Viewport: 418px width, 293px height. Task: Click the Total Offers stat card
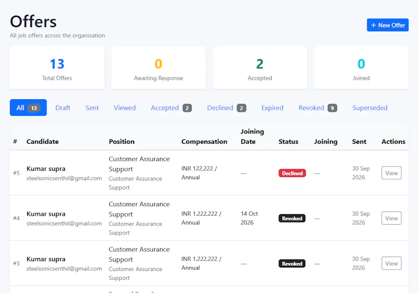pos(57,68)
